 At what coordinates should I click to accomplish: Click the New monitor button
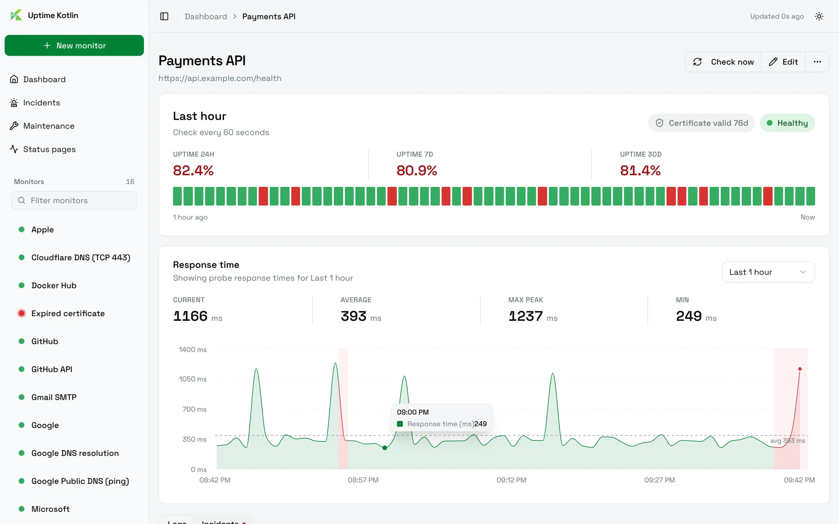tap(74, 45)
